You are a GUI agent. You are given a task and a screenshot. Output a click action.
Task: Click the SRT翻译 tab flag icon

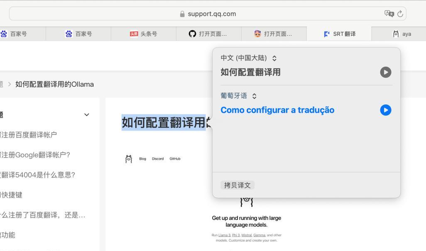point(327,34)
